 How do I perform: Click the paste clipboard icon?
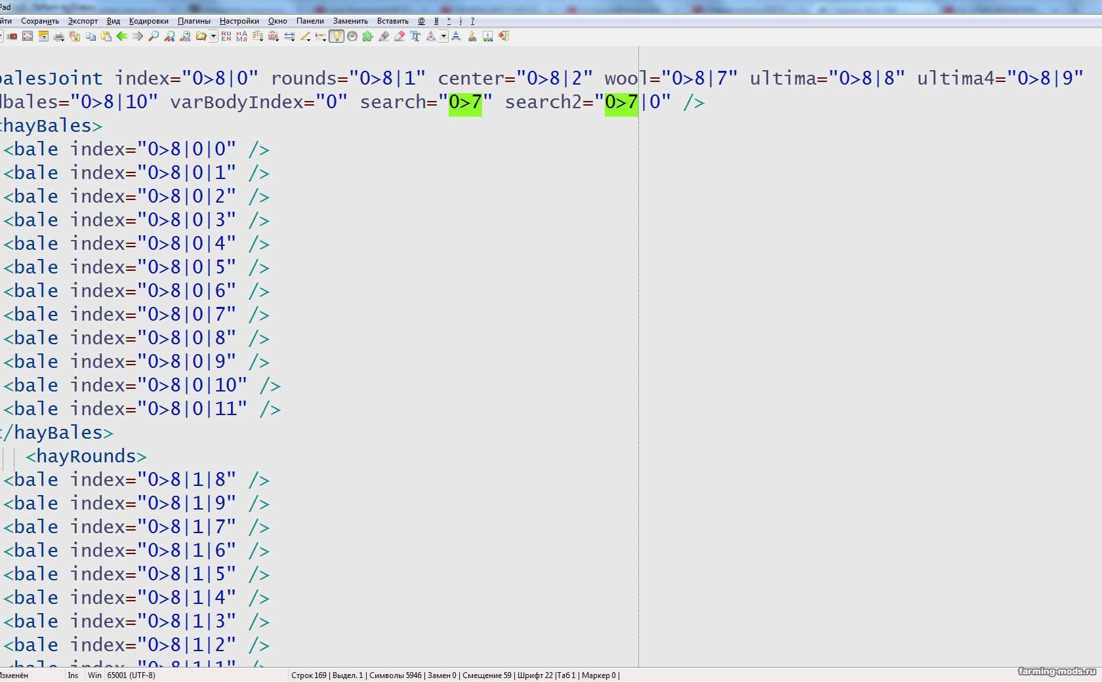[106, 36]
